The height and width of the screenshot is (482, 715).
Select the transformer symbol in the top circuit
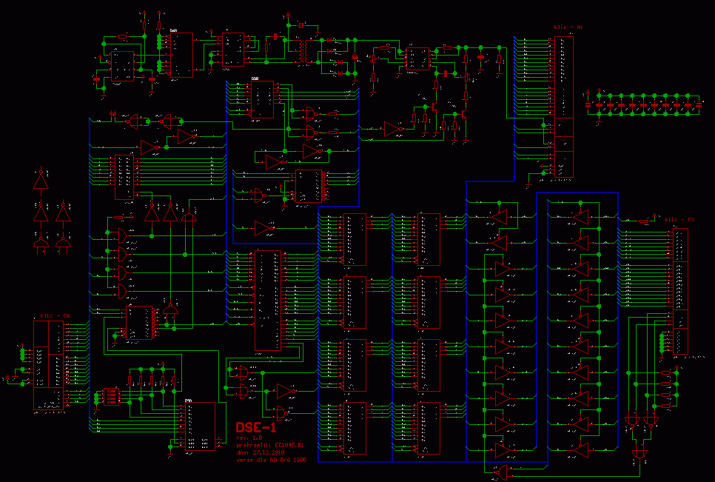303,50
